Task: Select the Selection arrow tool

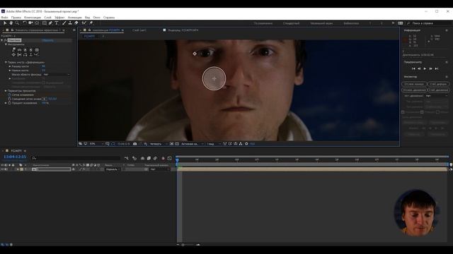Action: [5, 23]
